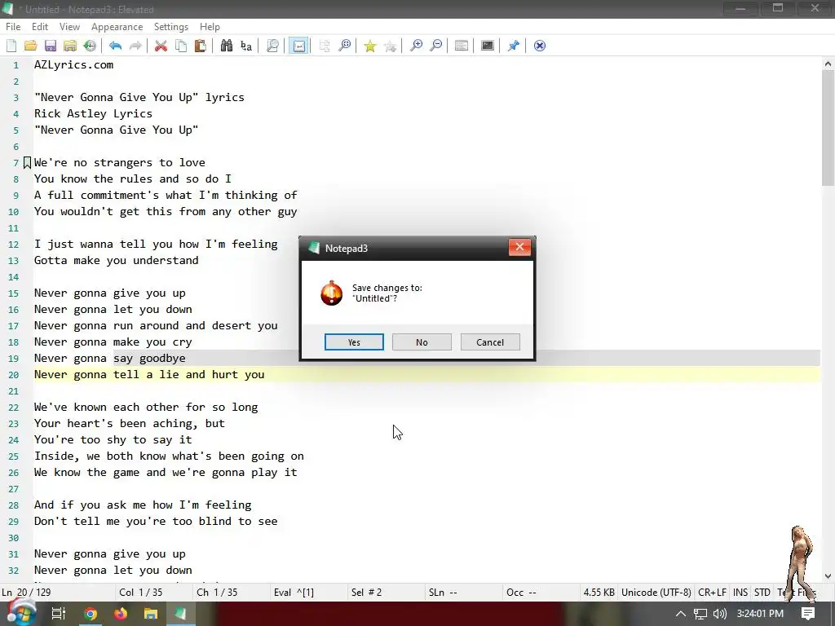Click the Add to Favorites gray star icon
Viewport: 835px width, 626px height.
click(x=390, y=46)
